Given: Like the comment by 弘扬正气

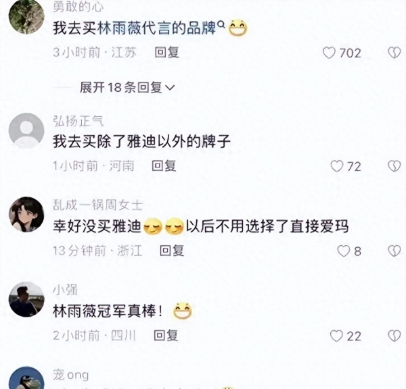Looking at the screenshot, I should [337, 166].
